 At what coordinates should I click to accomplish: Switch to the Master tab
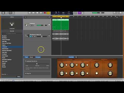pyautogui.click(x=31, y=57)
